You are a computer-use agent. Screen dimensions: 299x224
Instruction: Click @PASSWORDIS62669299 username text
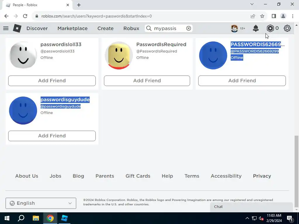coord(255,51)
